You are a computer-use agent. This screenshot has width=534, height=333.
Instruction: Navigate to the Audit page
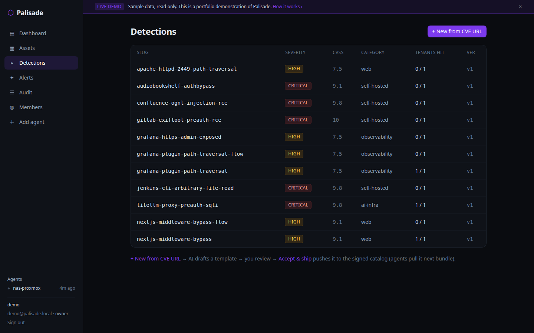(x=41, y=92)
